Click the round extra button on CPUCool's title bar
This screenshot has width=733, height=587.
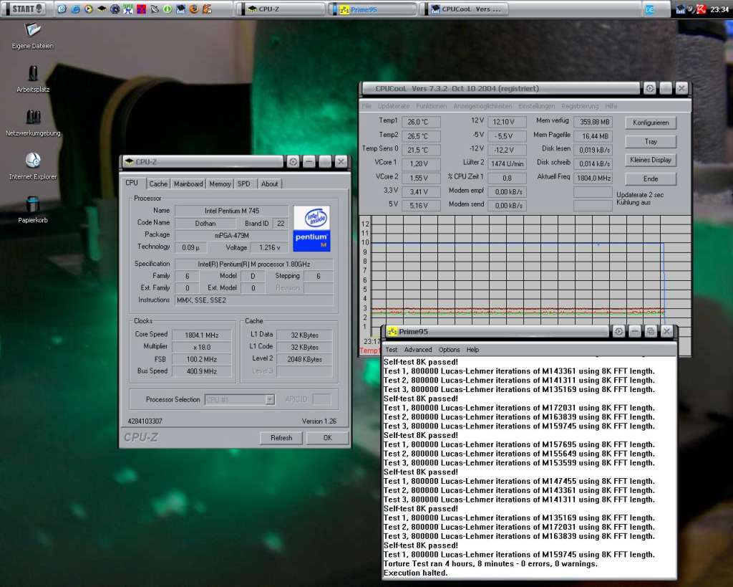(650, 88)
